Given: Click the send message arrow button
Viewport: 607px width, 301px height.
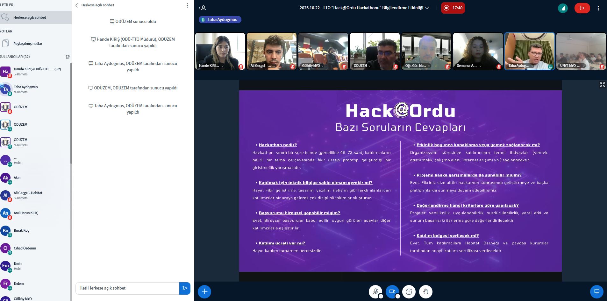Looking at the screenshot, I should click(x=185, y=288).
